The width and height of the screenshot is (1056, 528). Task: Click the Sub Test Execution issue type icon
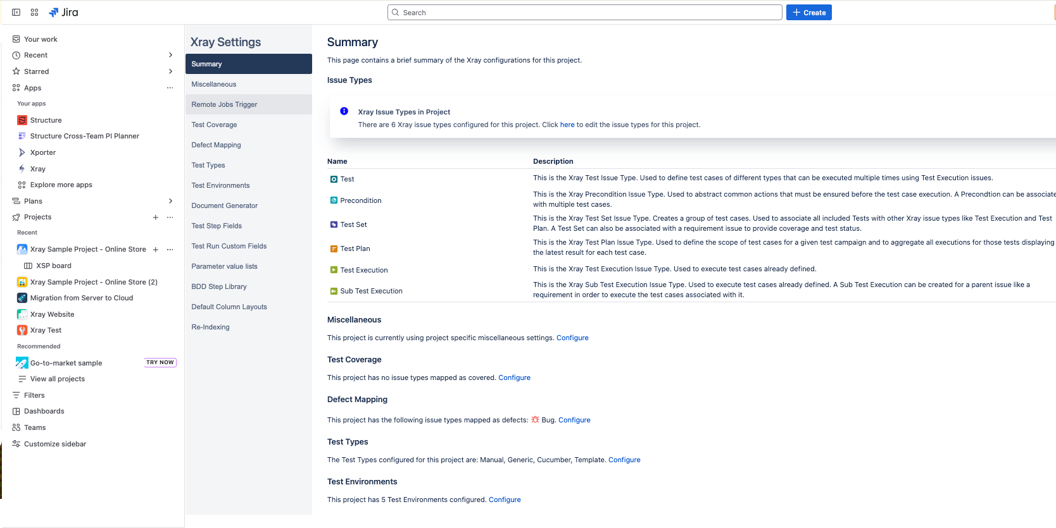tap(334, 291)
